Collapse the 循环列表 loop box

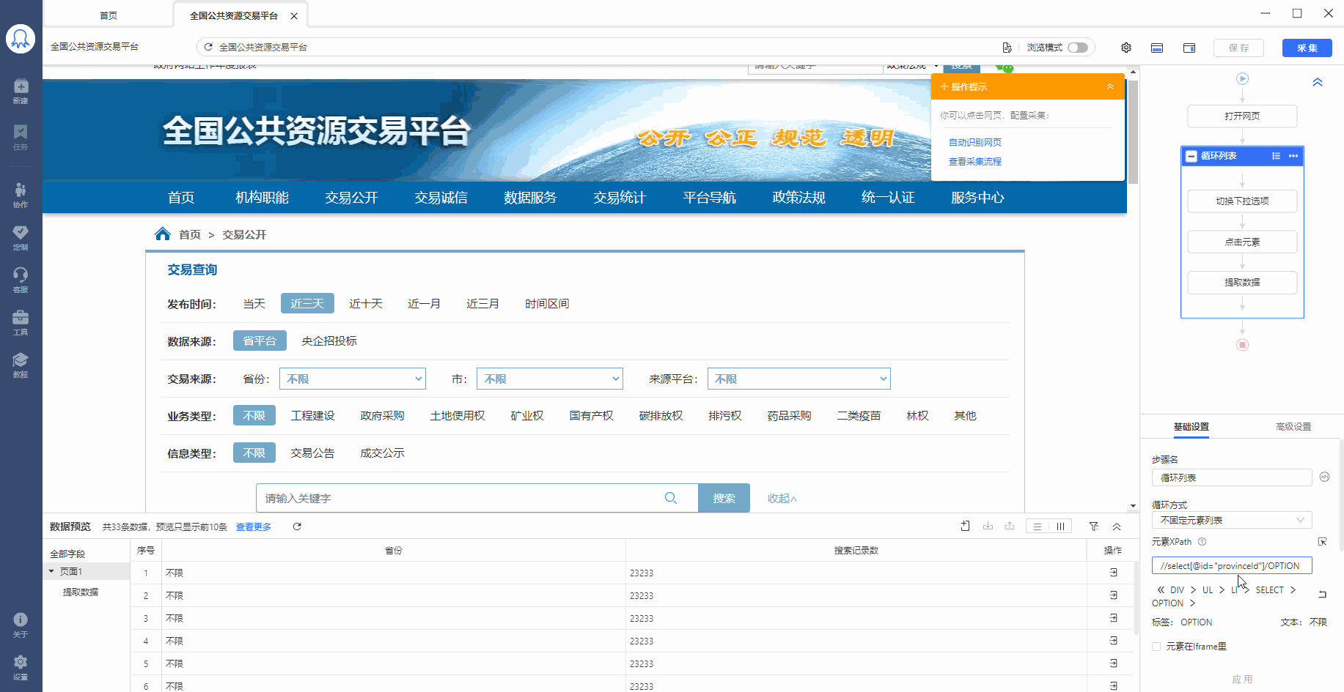(1191, 156)
